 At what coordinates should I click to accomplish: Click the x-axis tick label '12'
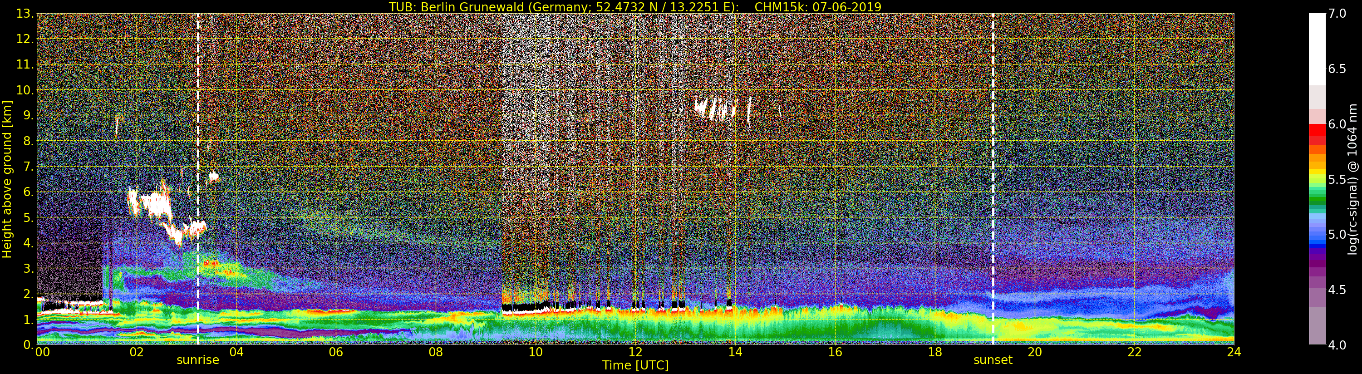pos(635,352)
